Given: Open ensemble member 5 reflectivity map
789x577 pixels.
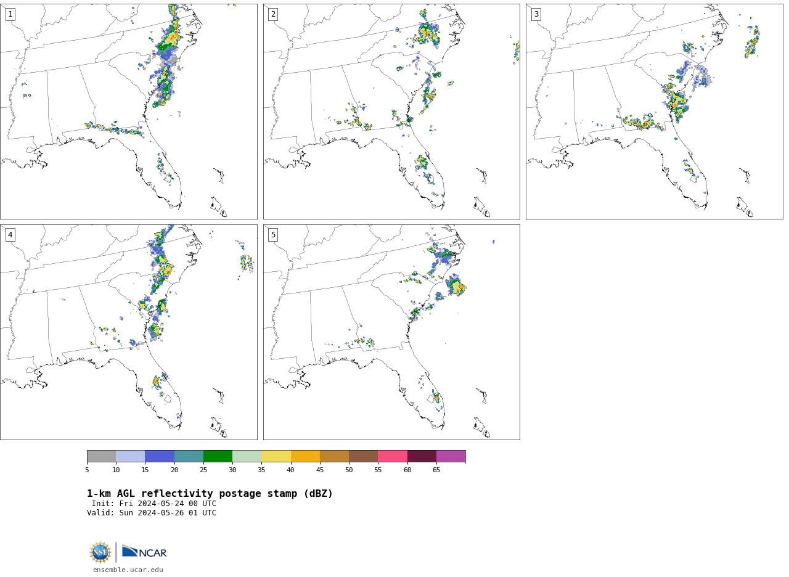Looking at the screenshot, I should [391, 332].
